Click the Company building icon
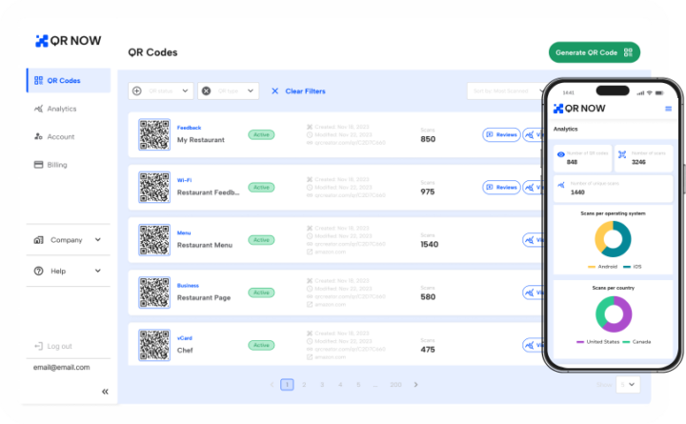 38,240
